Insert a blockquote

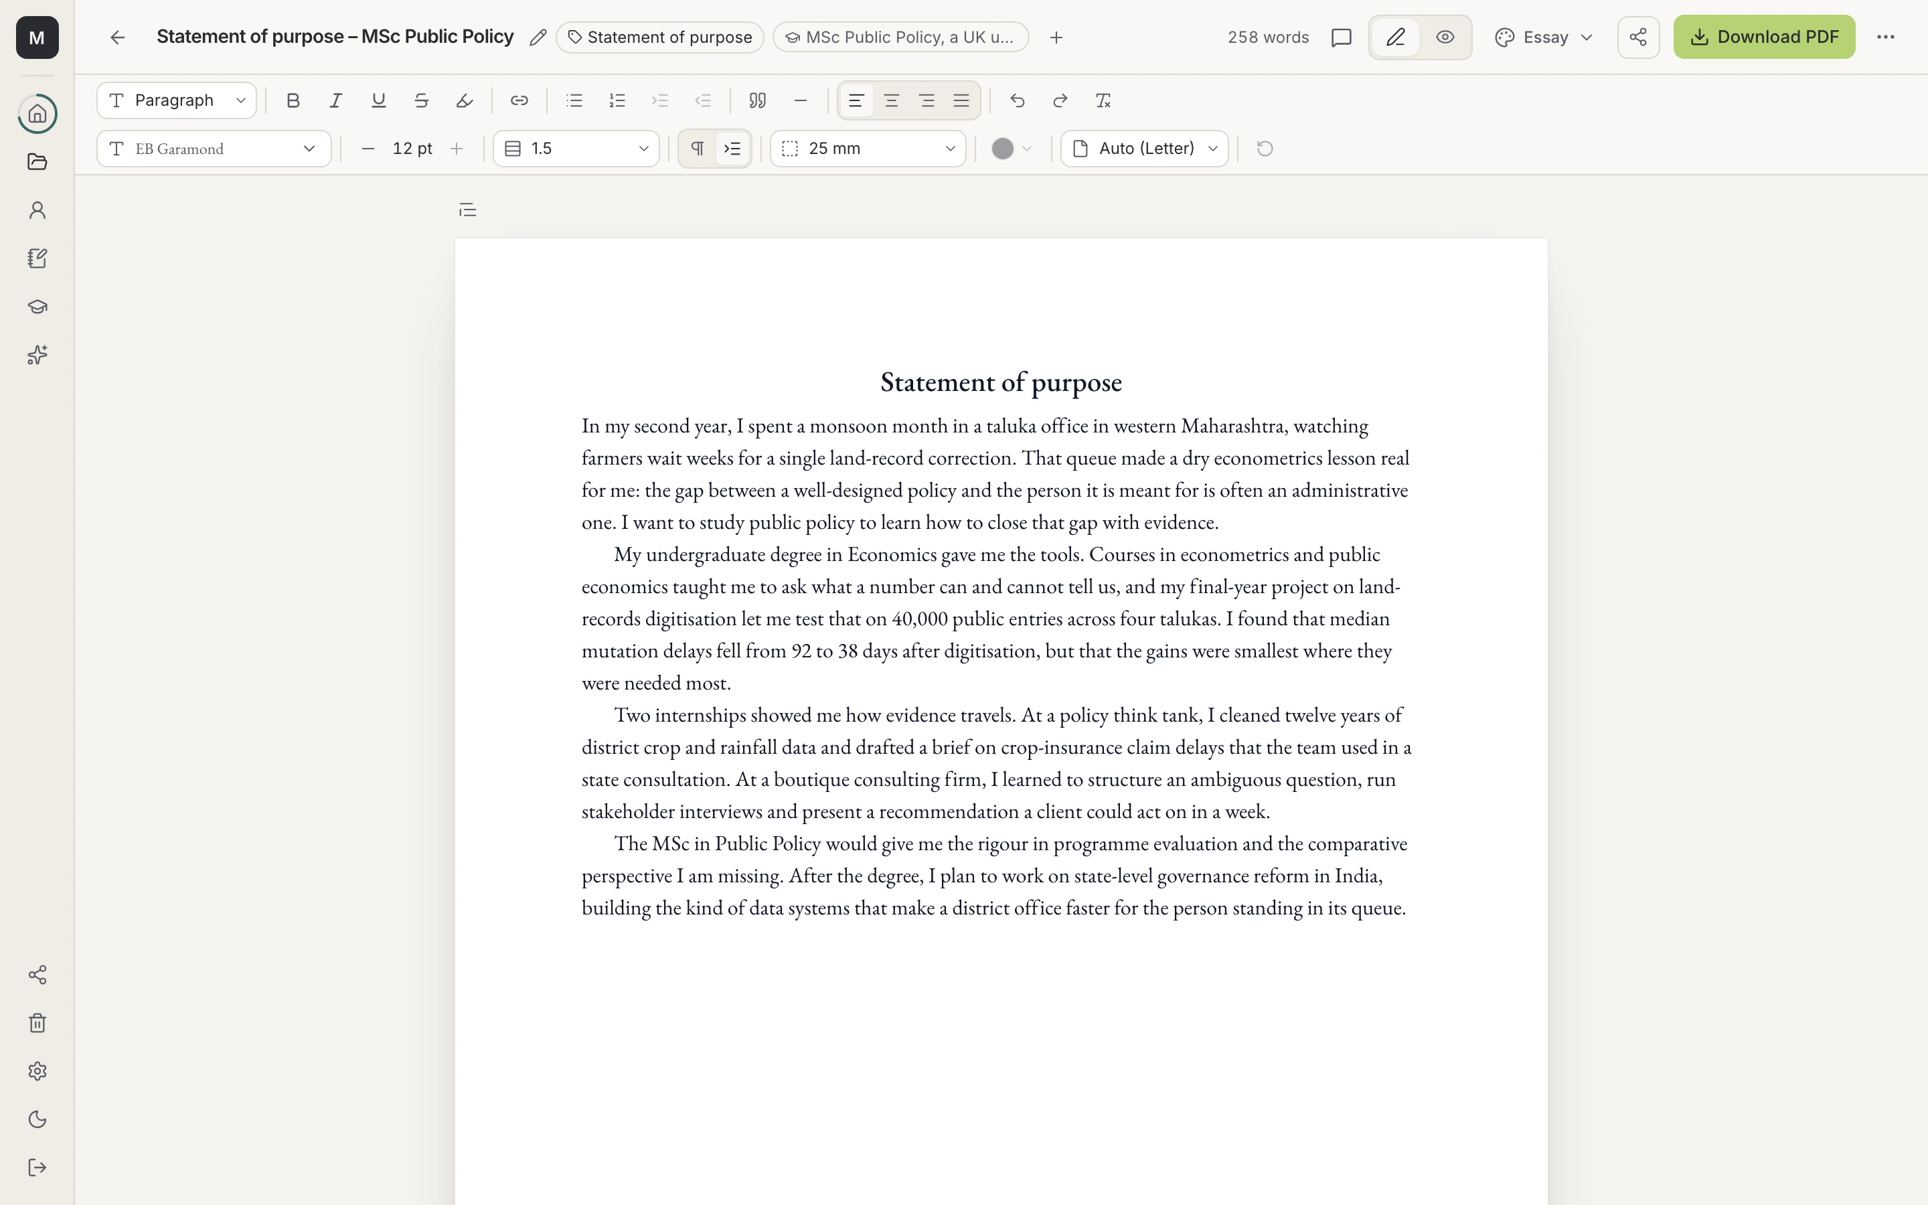point(758,100)
